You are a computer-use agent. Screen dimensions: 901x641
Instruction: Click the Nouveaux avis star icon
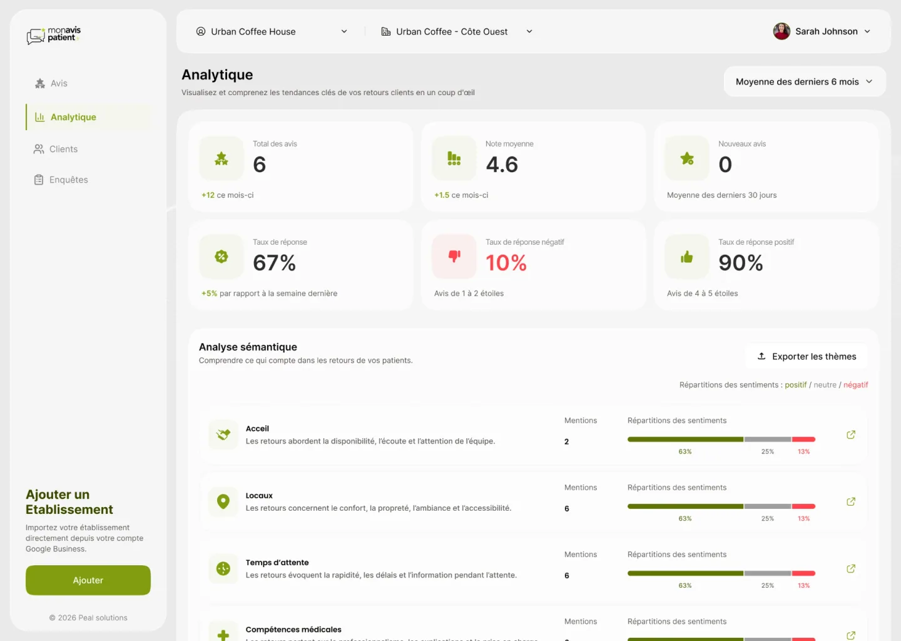click(x=687, y=158)
